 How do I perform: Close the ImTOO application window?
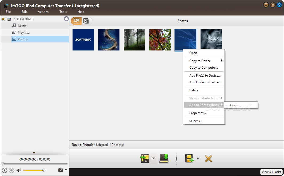279,5
